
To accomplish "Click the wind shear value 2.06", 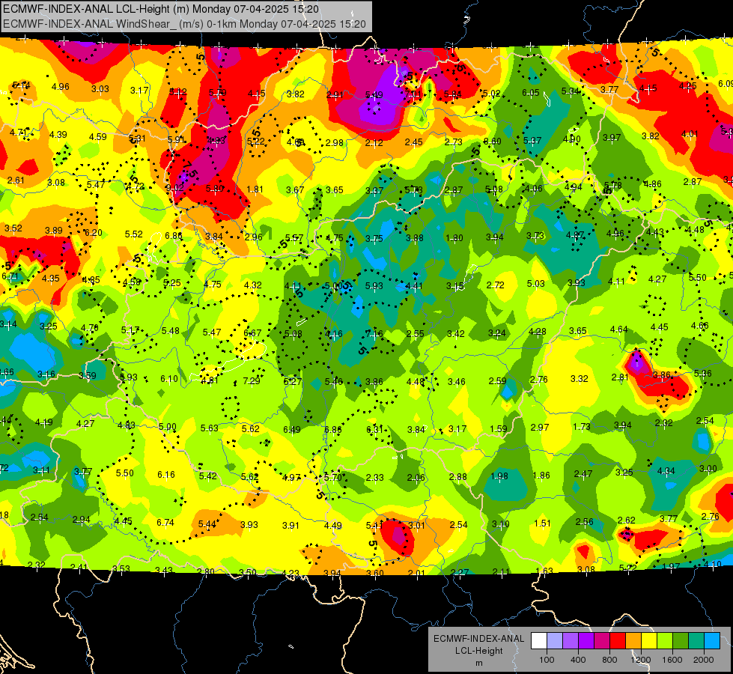I will [416, 477].
